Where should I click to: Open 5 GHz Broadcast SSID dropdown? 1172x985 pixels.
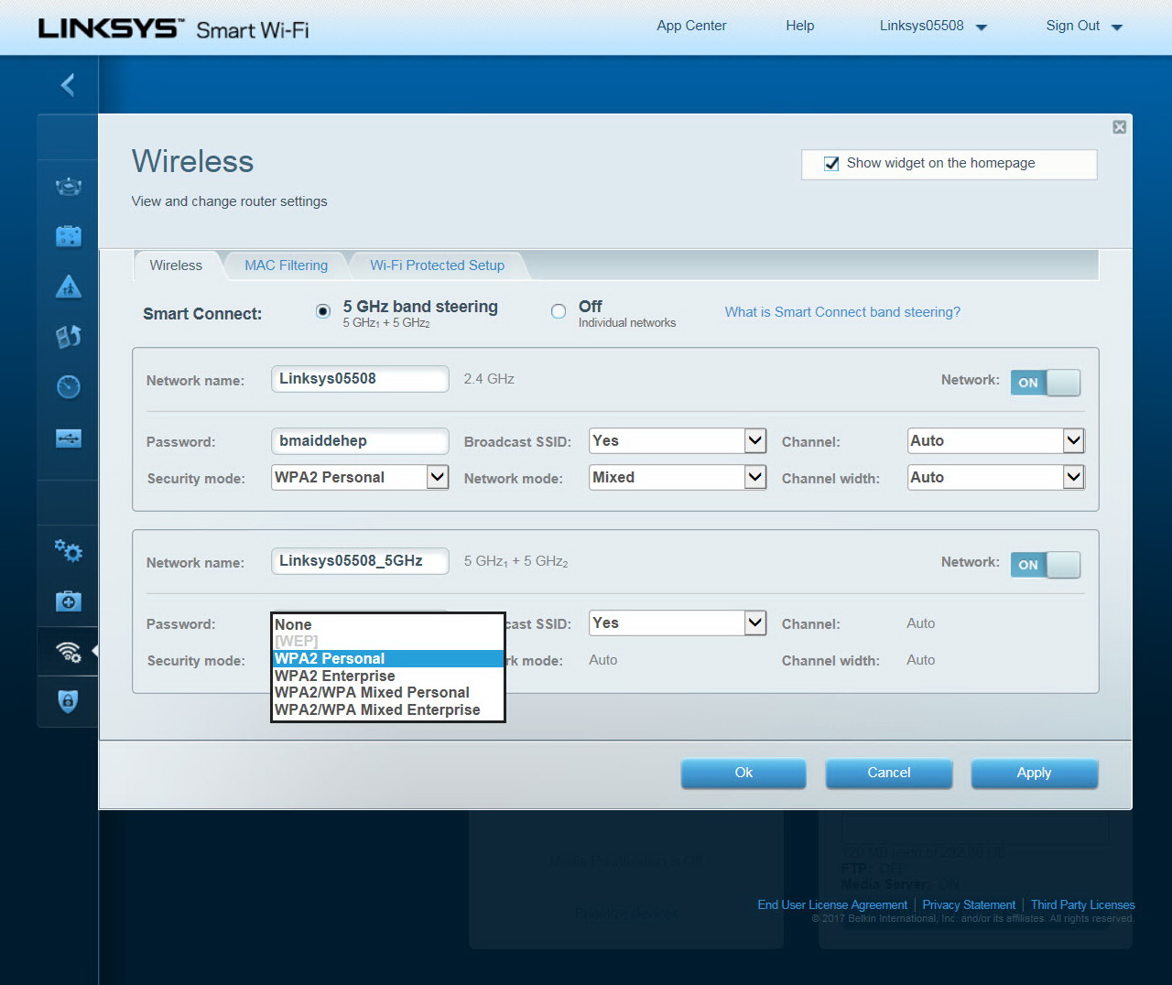pos(678,623)
